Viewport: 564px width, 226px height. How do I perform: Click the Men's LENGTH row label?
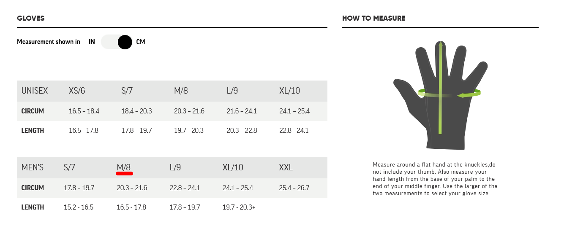point(33,207)
